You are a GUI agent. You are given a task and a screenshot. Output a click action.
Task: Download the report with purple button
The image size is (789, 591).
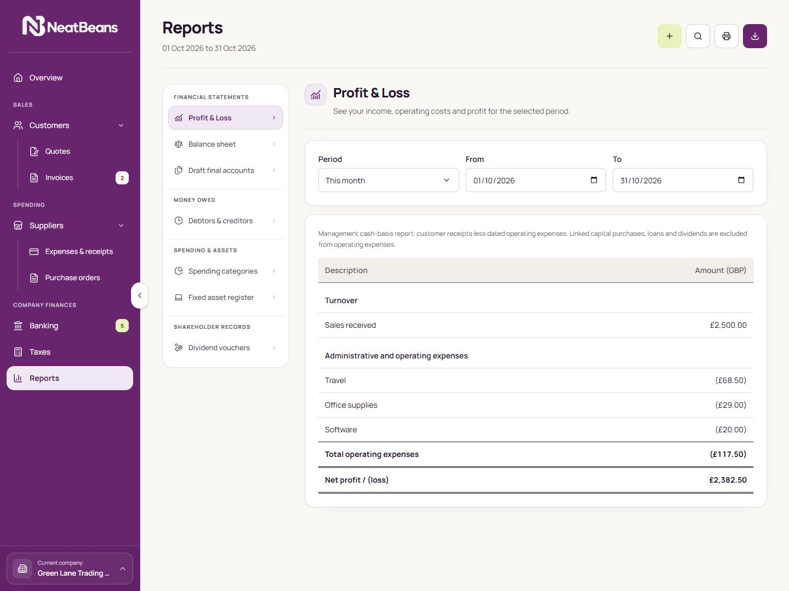pyautogui.click(x=755, y=36)
